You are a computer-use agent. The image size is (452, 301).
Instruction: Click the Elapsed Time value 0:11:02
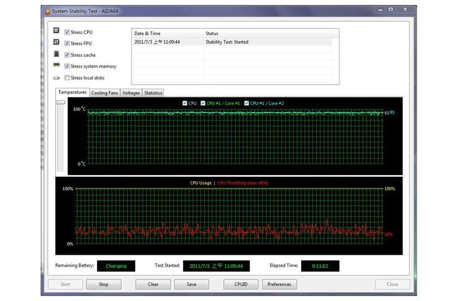click(320, 266)
